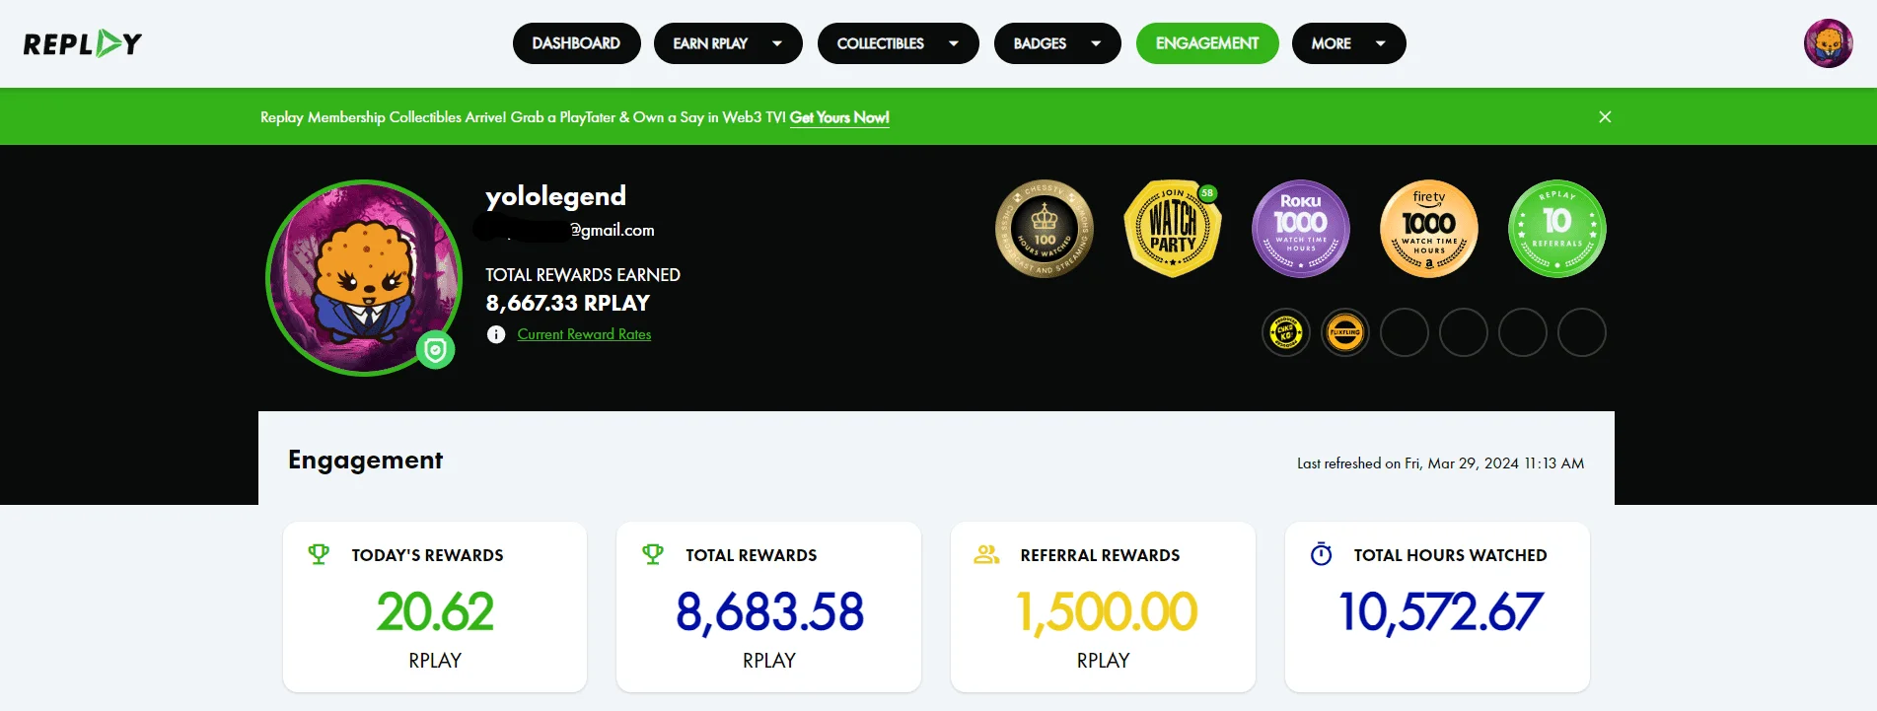Viewport: 1877px width, 711px height.
Task: Select the Engagement tab
Action: point(1207,43)
